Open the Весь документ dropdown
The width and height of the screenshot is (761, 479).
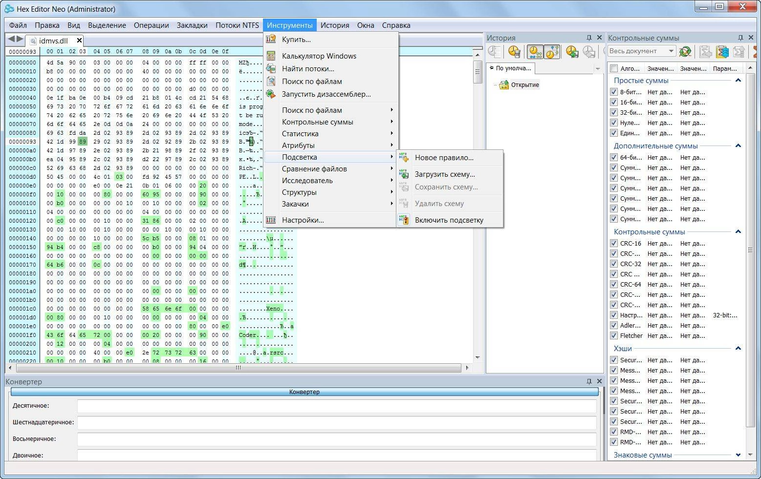pyautogui.click(x=641, y=51)
